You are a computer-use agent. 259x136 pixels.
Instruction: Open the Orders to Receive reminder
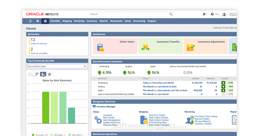click(39, 44)
